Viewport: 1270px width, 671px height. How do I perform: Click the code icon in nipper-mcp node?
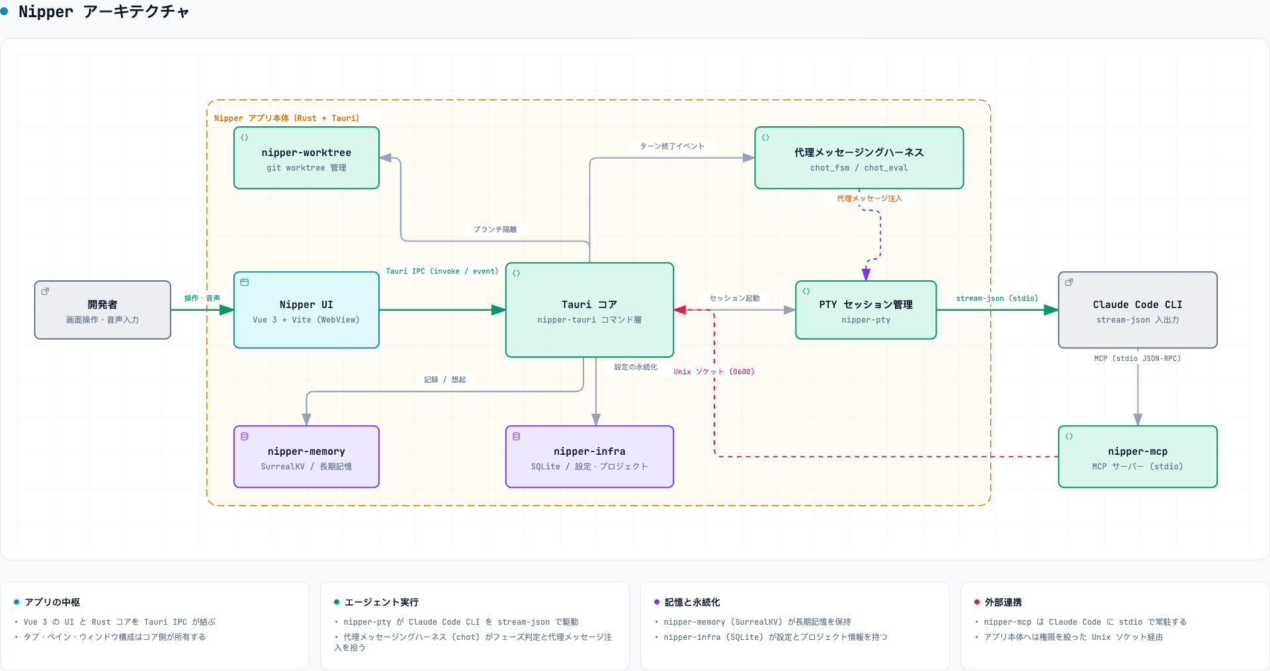(1069, 436)
